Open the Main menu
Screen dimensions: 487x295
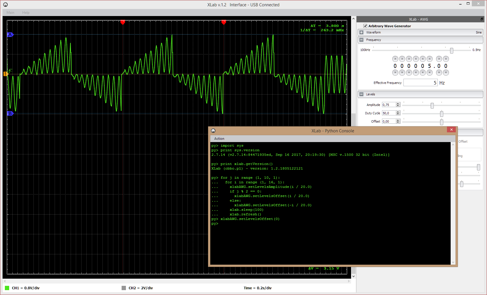tap(10, 13)
